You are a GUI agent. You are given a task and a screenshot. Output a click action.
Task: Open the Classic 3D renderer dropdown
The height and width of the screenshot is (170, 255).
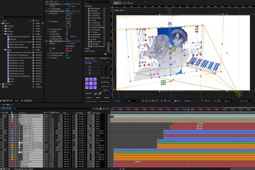229,101
